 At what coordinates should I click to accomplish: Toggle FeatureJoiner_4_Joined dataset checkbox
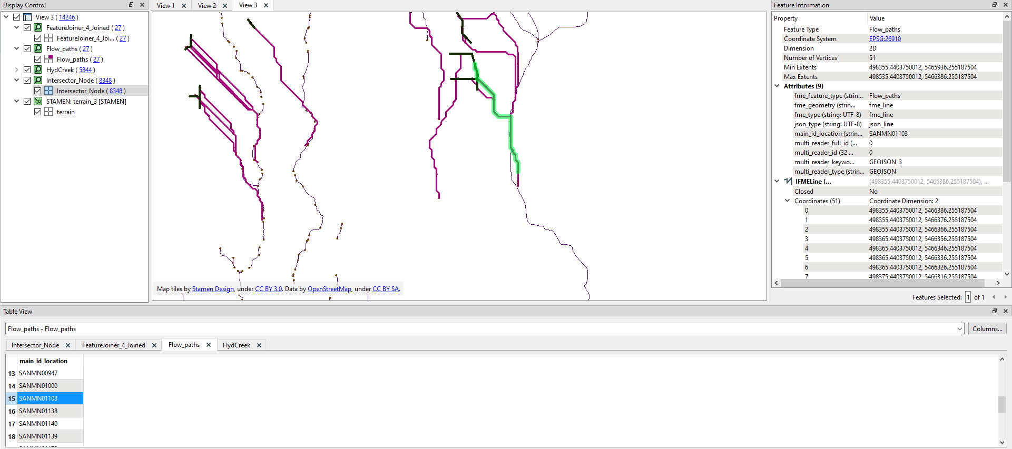click(x=27, y=28)
